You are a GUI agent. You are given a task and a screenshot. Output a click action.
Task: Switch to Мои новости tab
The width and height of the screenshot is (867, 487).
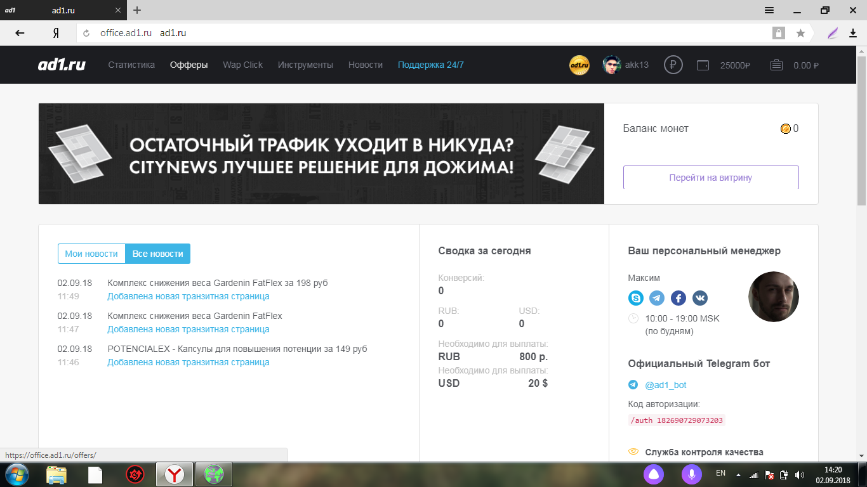click(91, 254)
